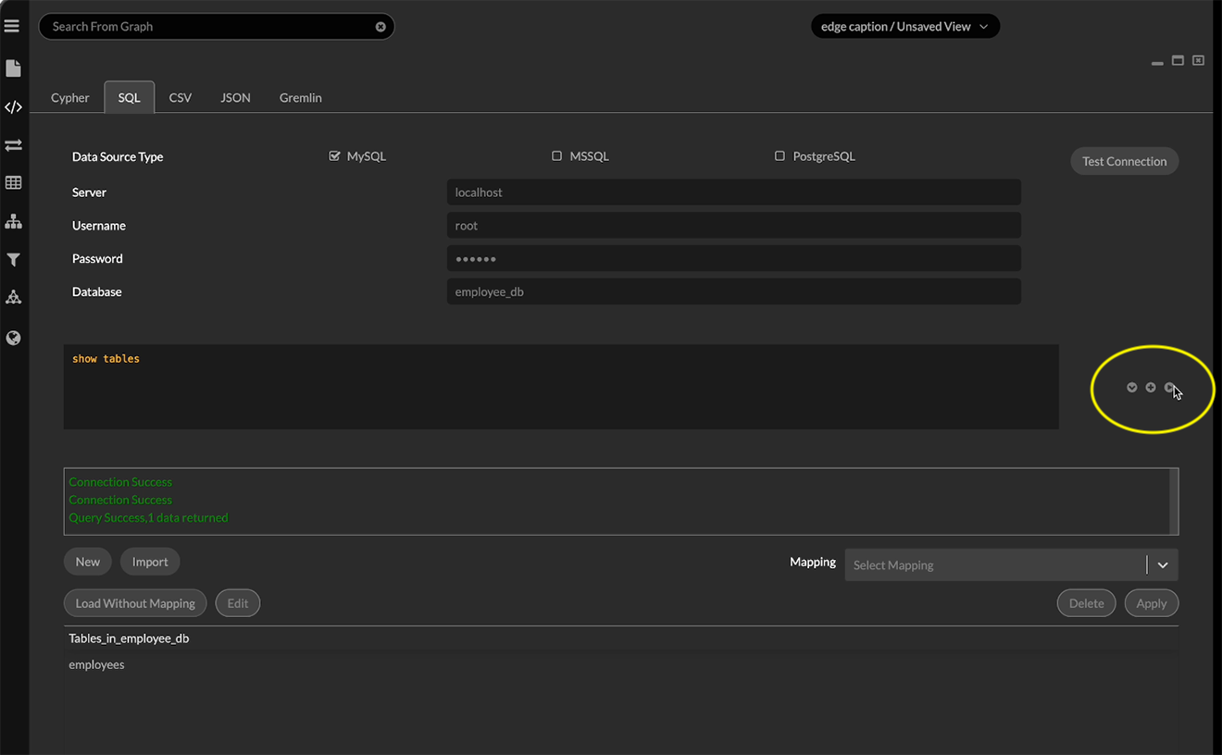
Task: Open the hamburger menu at top left
Action: pyautogui.click(x=12, y=25)
